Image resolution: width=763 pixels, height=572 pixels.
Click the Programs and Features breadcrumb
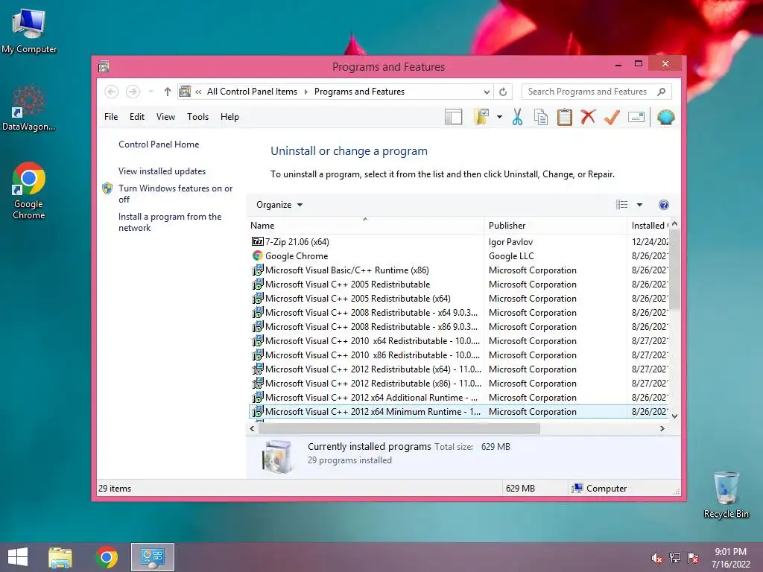tap(359, 92)
